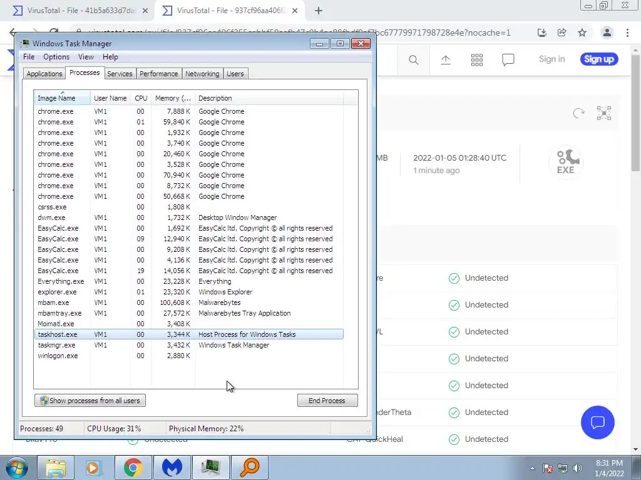The width and height of the screenshot is (641, 480).
Task: Click the reanalyze refresh icon on VirusTotal
Action: click(x=578, y=113)
